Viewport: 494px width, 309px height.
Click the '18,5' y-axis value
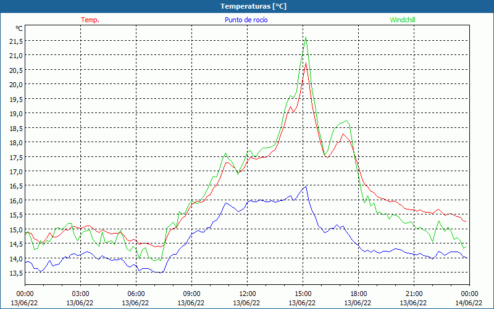16,128
